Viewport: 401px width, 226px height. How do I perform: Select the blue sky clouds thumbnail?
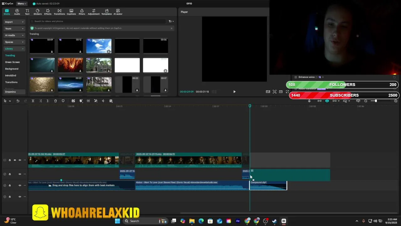pos(99,46)
